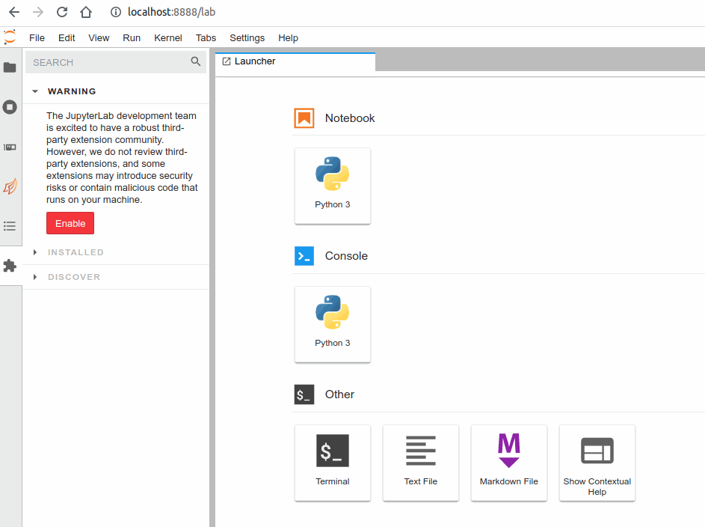Click the browser back arrow
This screenshot has width=705, height=527.
[x=14, y=12]
